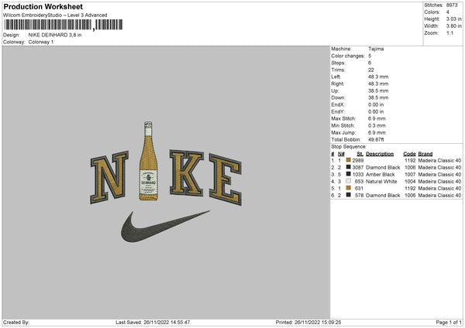Click the Machine value Tajima
Image resolution: width=465 pixels, height=328 pixels.
coord(376,49)
